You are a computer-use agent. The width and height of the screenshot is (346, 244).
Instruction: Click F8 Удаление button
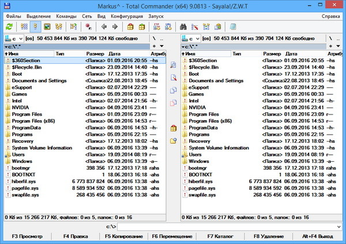coord(269,237)
